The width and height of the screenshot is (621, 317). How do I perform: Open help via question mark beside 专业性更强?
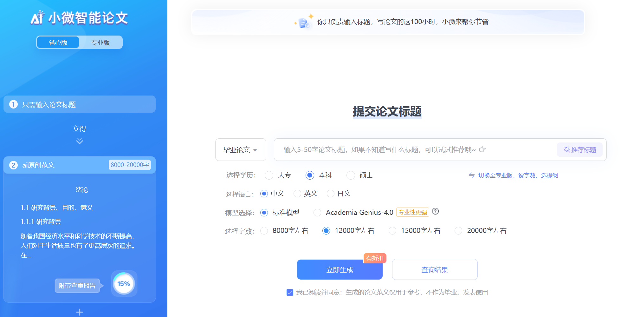pos(436,212)
